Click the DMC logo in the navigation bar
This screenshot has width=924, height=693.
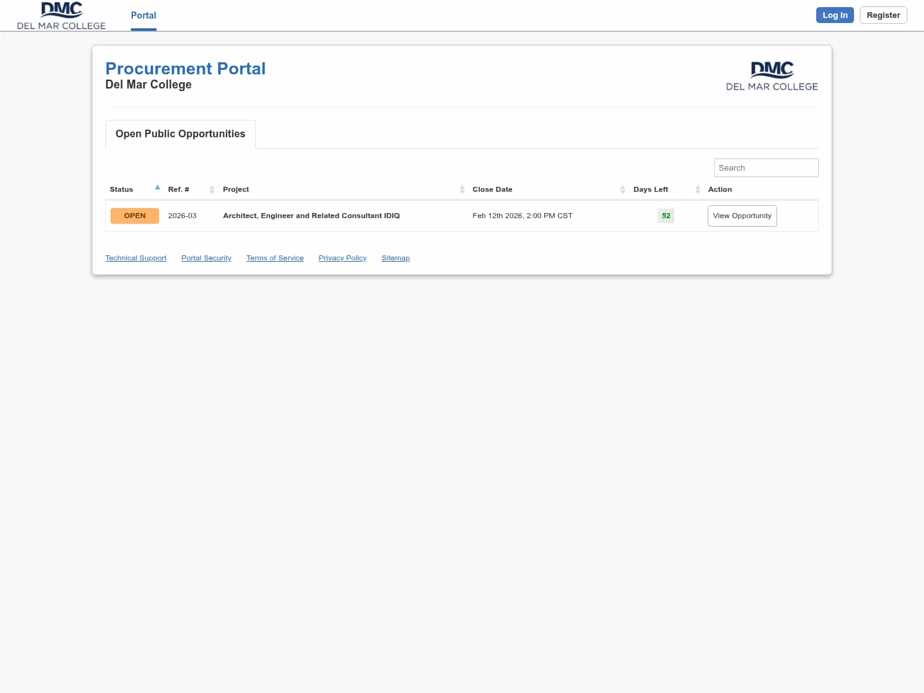pyautogui.click(x=61, y=15)
